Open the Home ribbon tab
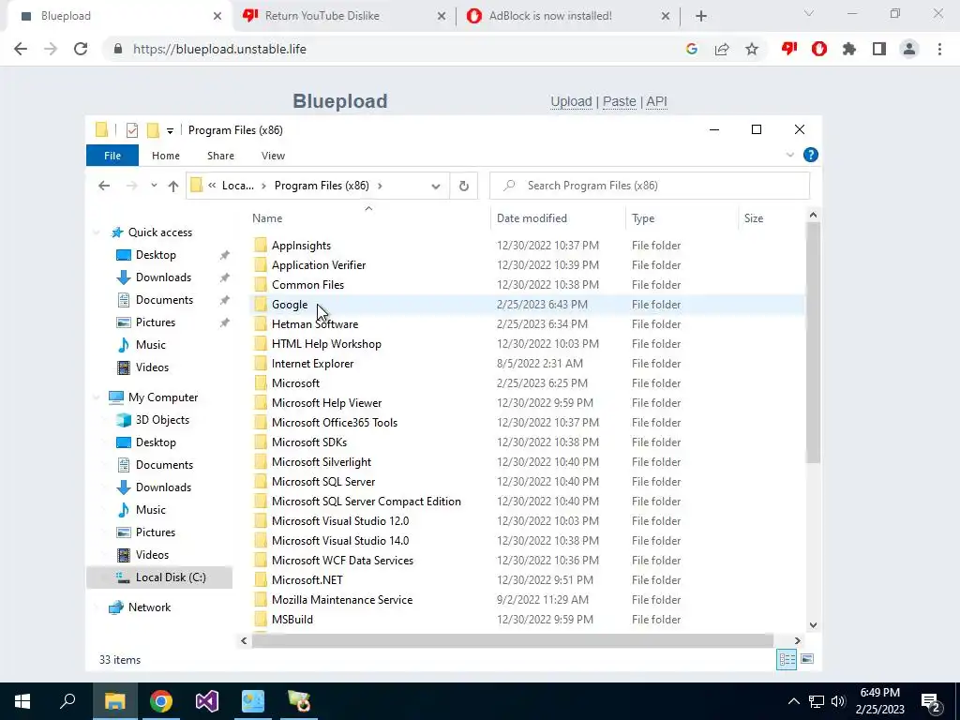This screenshot has height=720, width=960. tap(166, 156)
